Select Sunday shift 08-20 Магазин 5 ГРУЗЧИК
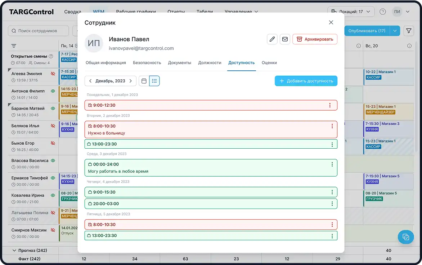 389,199
